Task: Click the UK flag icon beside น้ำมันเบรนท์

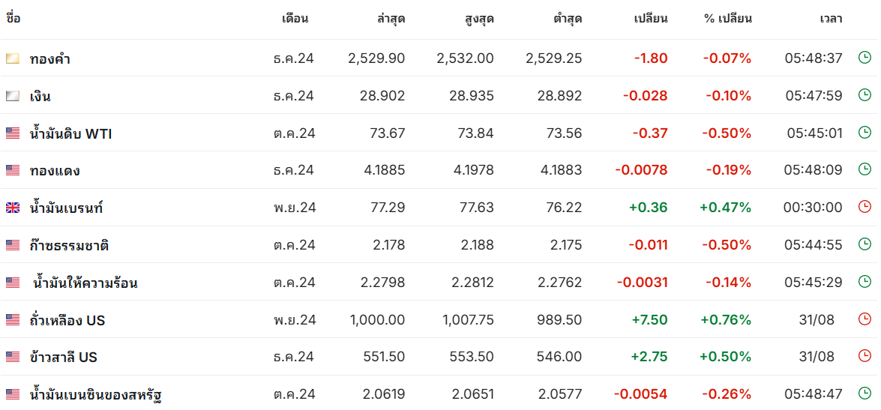Action: tap(13, 208)
